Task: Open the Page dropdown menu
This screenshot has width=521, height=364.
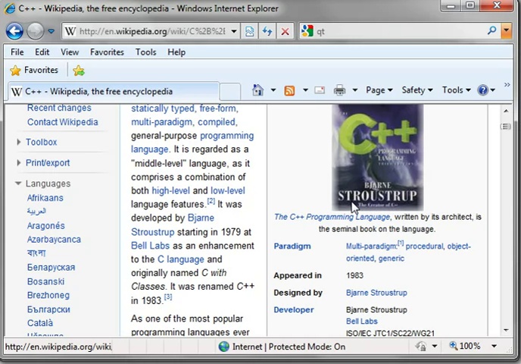Action: coord(379,90)
